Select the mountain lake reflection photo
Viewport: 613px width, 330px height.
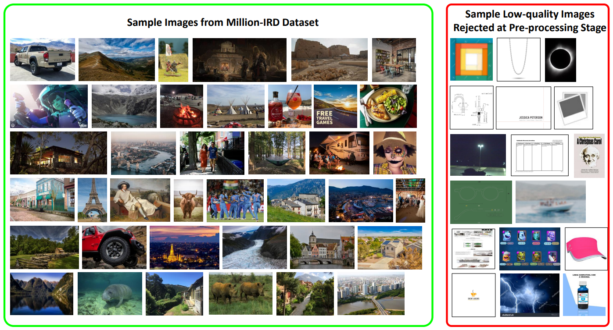pyautogui.click(x=42, y=294)
